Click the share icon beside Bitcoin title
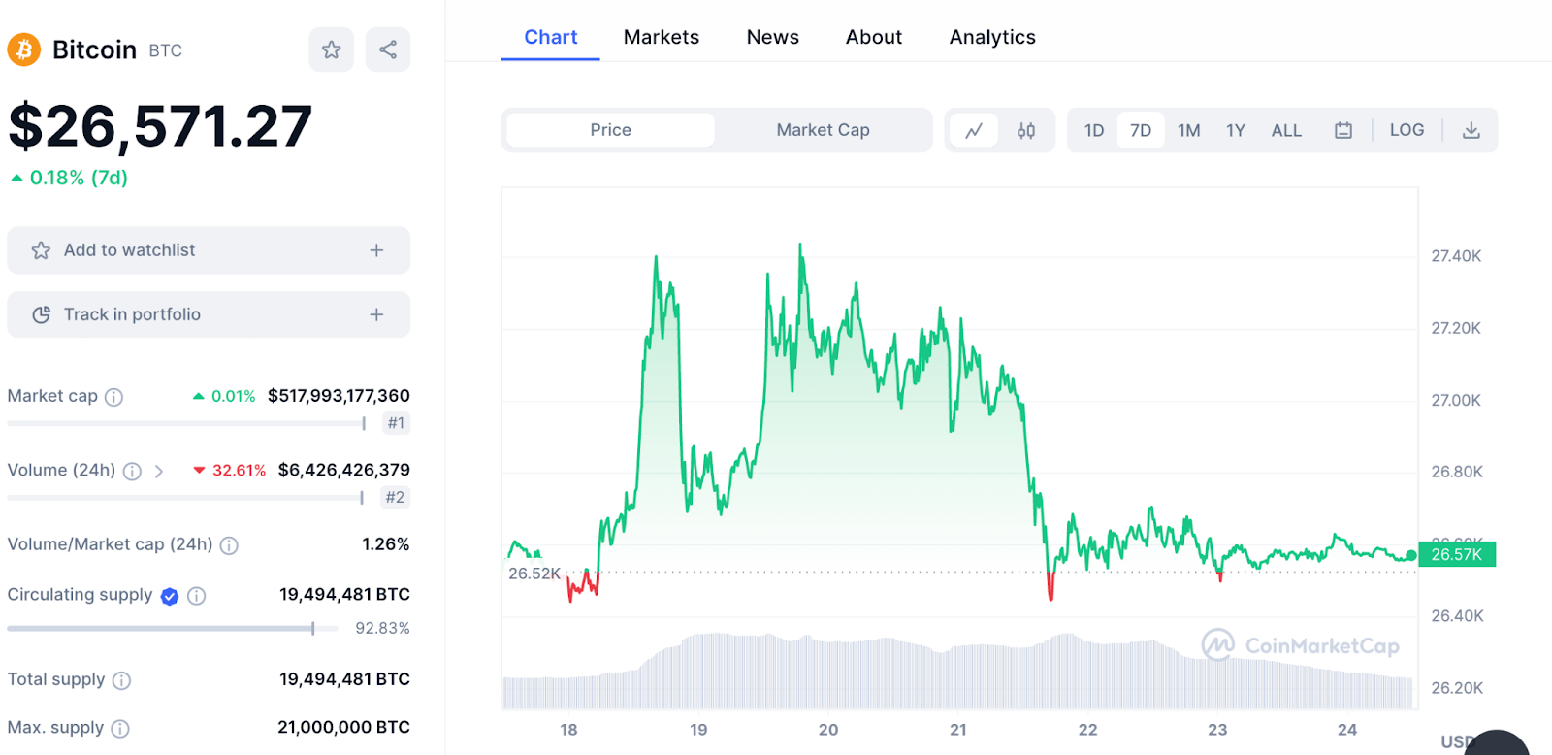 pos(388,49)
